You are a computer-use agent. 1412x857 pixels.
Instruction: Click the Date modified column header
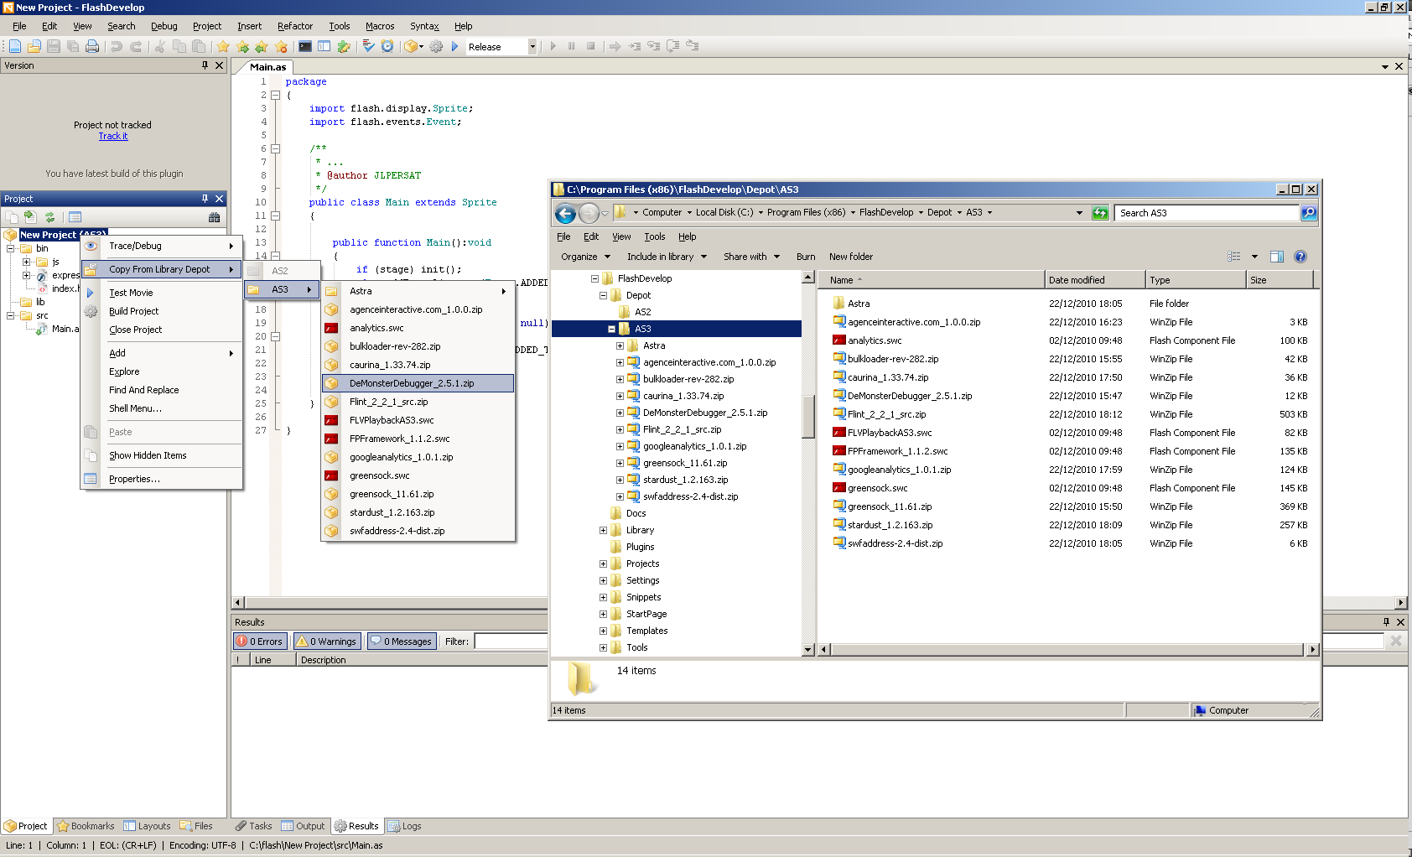1094,280
